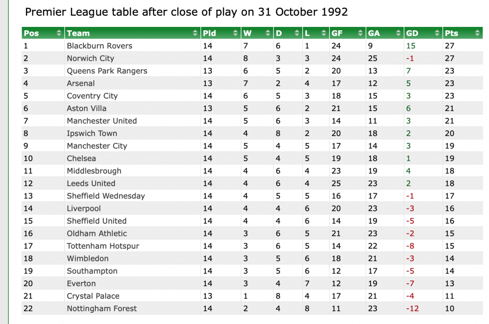This screenshot has width=489, height=324.
Task: Select the Manchester United cell
Action: [102, 121]
